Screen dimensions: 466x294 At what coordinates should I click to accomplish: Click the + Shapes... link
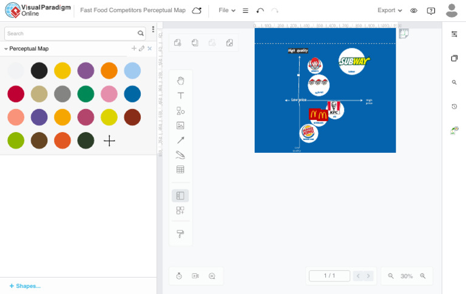[x=25, y=286]
